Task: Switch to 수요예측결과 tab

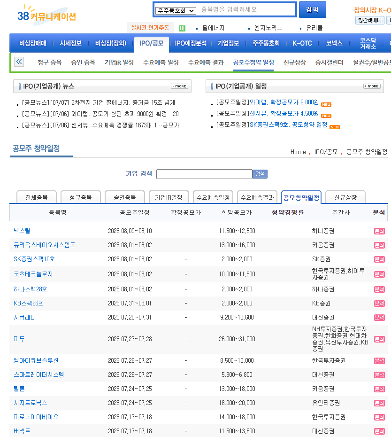Action: tap(257, 197)
